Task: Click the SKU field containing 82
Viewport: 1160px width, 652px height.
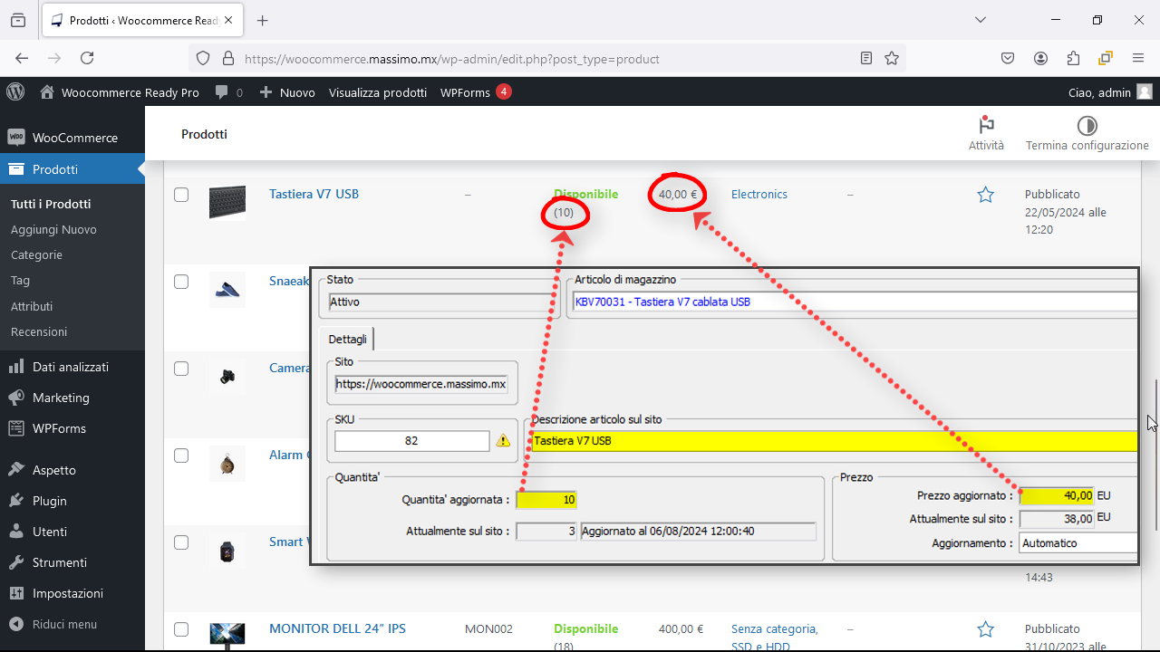Action: tap(411, 441)
